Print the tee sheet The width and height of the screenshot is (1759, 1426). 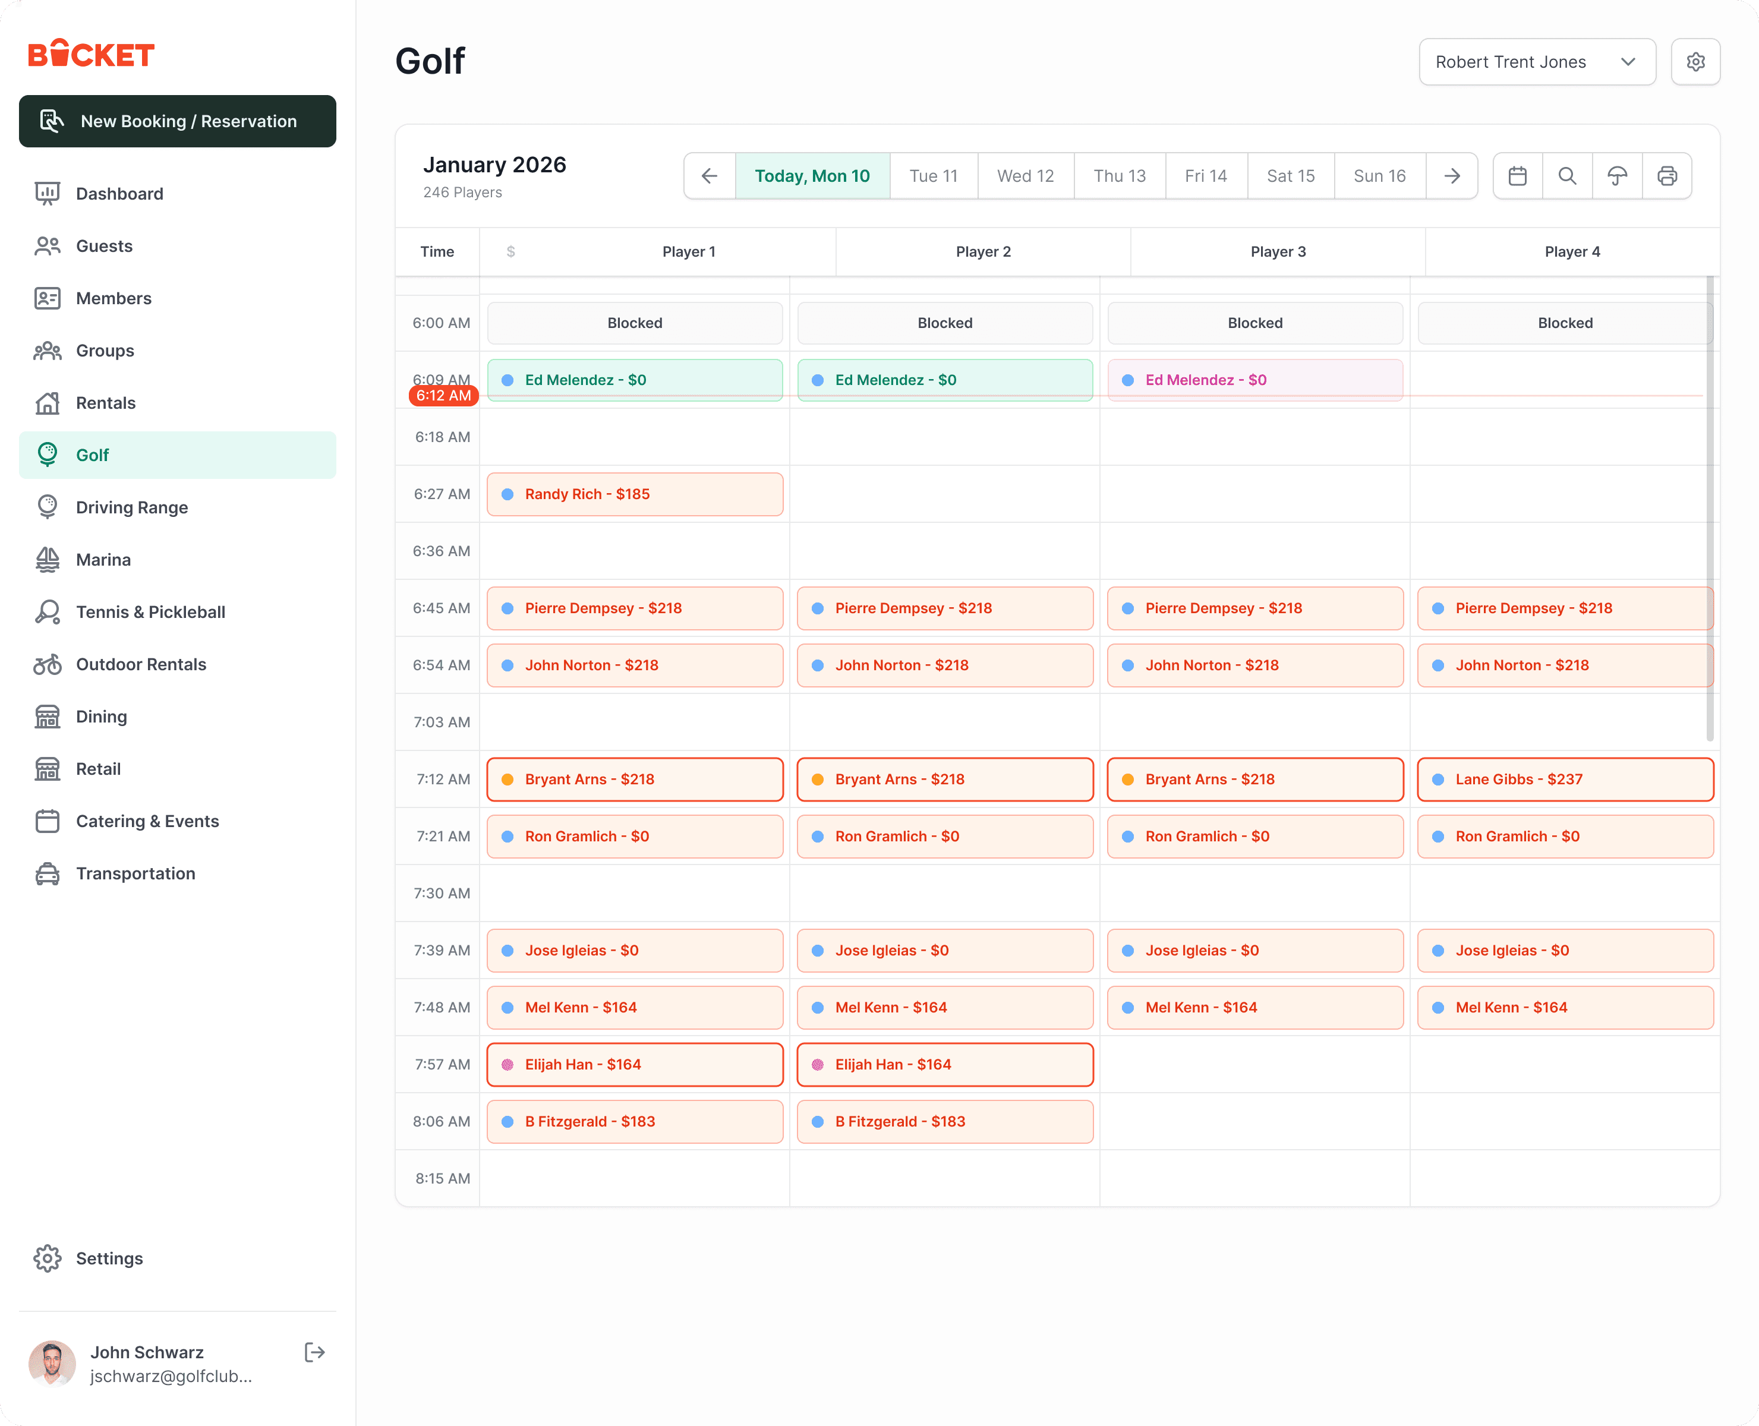[1667, 175]
